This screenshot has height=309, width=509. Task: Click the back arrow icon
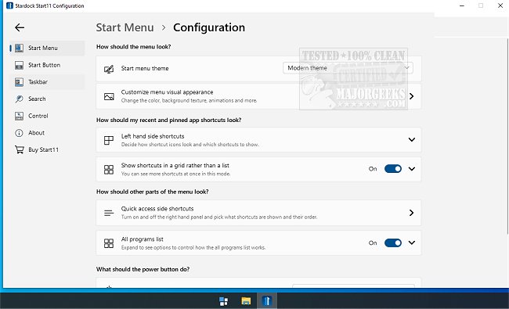[20, 27]
